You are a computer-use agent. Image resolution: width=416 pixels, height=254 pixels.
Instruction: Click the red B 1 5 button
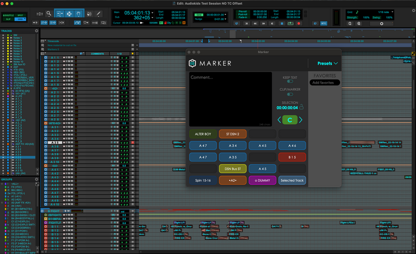[292, 157]
